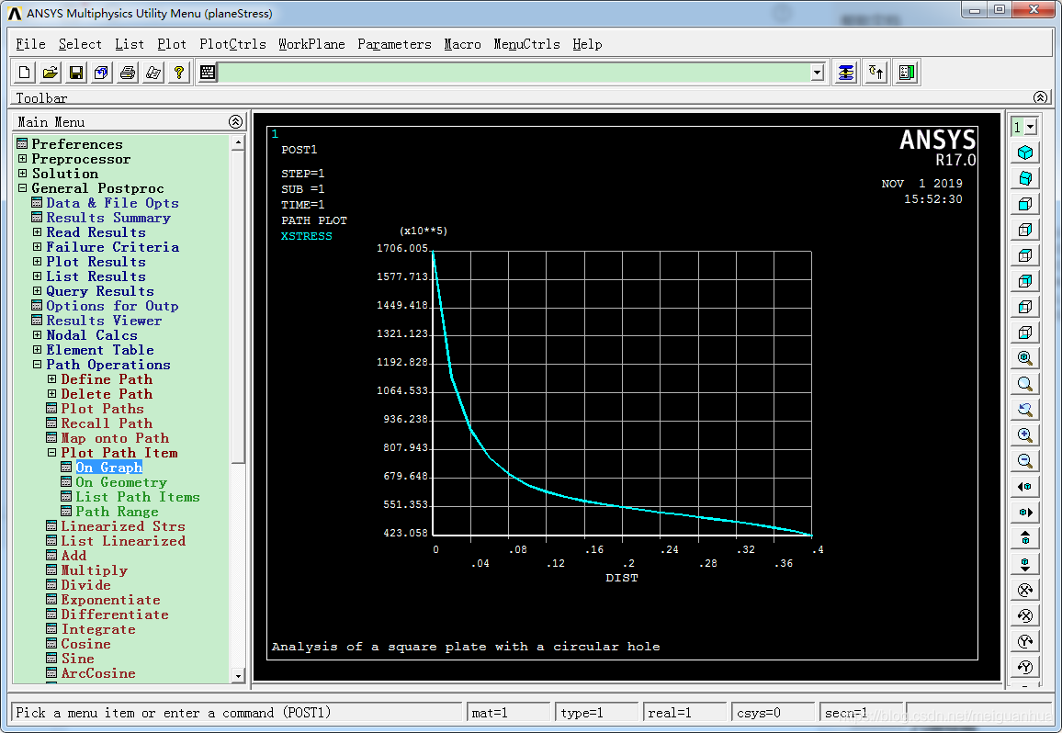Click the Raise Hidden toolbar icon
Screen dimensions: 1062x733
pos(846,73)
